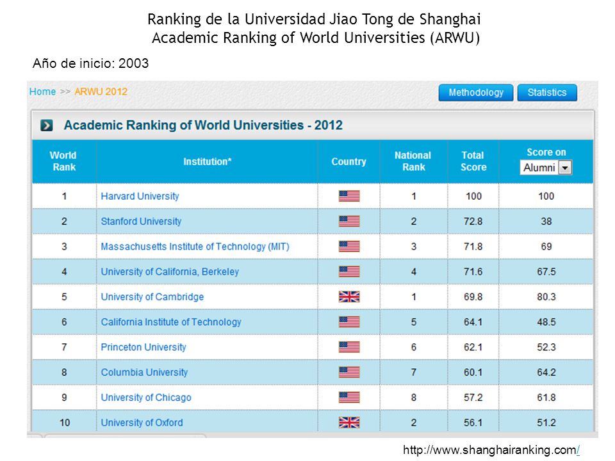
Task: Open California Institute of Technology link
Action: tap(171, 322)
